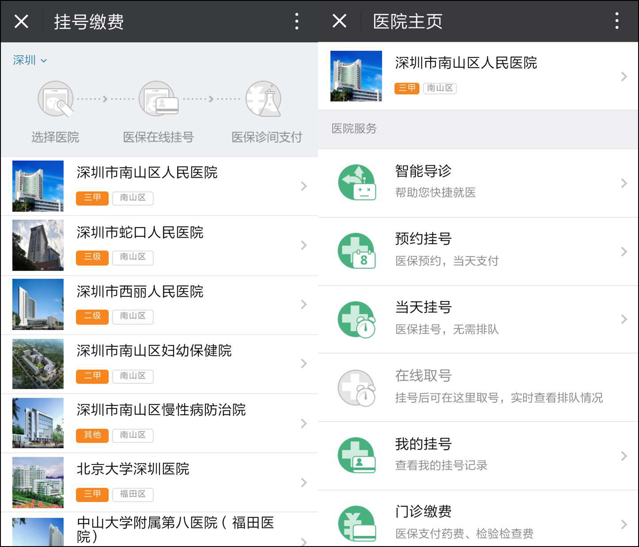Image resolution: width=639 pixels, height=547 pixels.
Task: Expand the chevron of the 南山区慢性病防治院 row
Action: [x=304, y=423]
